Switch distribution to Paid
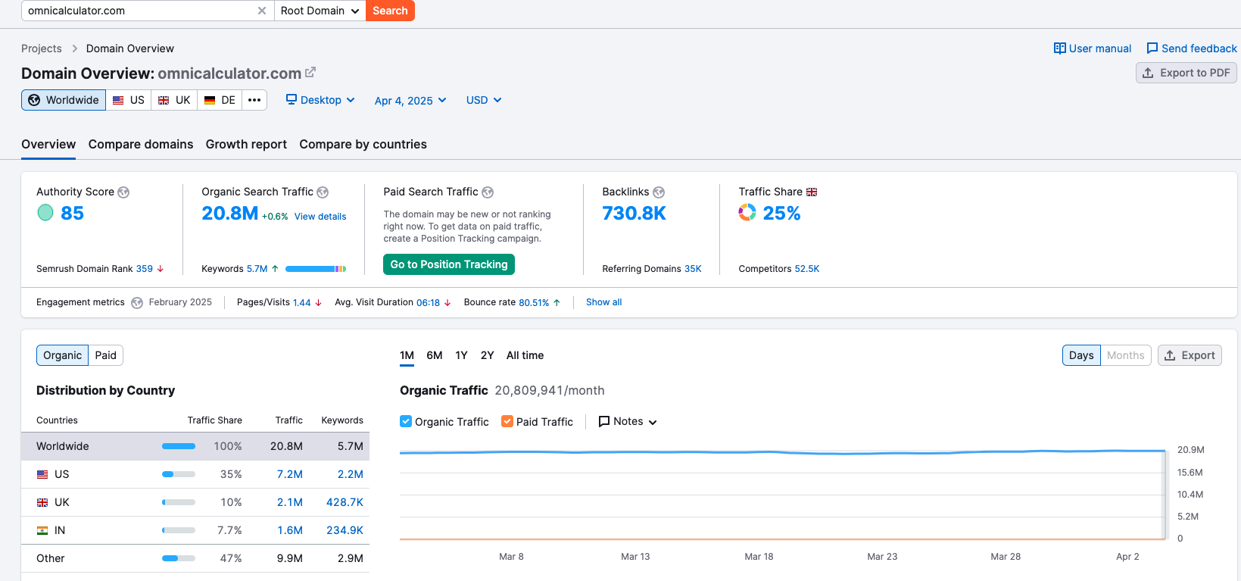This screenshot has height=581, width=1241. [106, 355]
